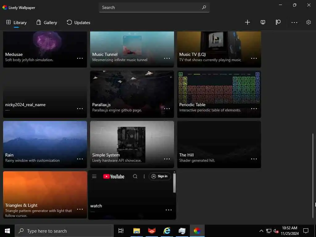Screen dimensions: 316x237
Task: Click the YouTube Sign in button in watch card
Action: click(x=160, y=176)
